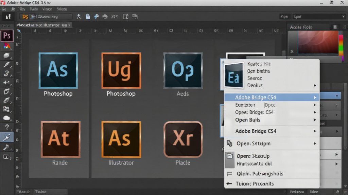Open the Fliy menu

pyautogui.click(x=21, y=9)
